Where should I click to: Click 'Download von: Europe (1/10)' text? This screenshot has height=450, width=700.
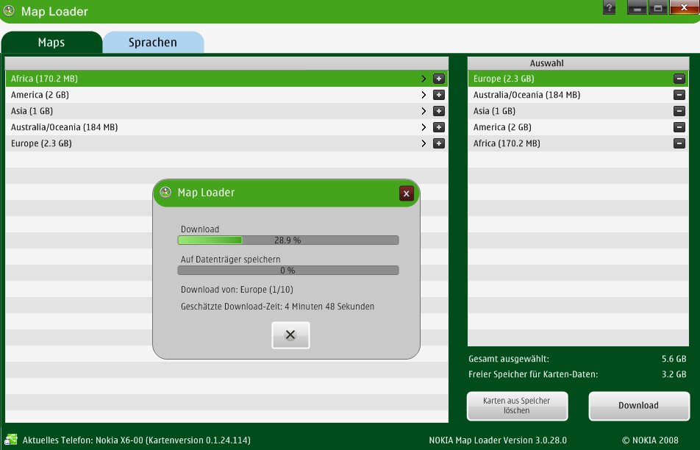pos(237,289)
